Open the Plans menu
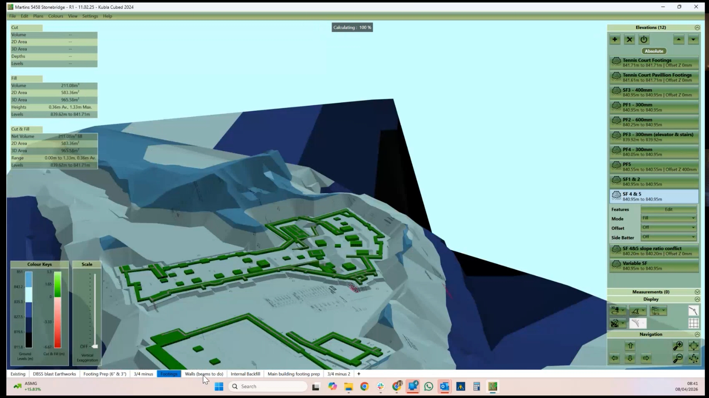Viewport: 709px width, 398px height. (x=38, y=16)
